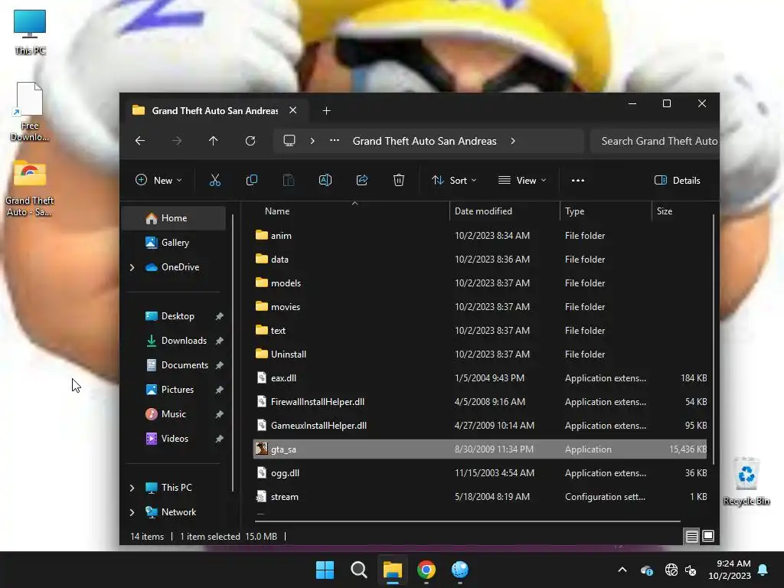The image size is (784, 588).
Task: Click the Delete trash can icon
Action: coord(398,181)
